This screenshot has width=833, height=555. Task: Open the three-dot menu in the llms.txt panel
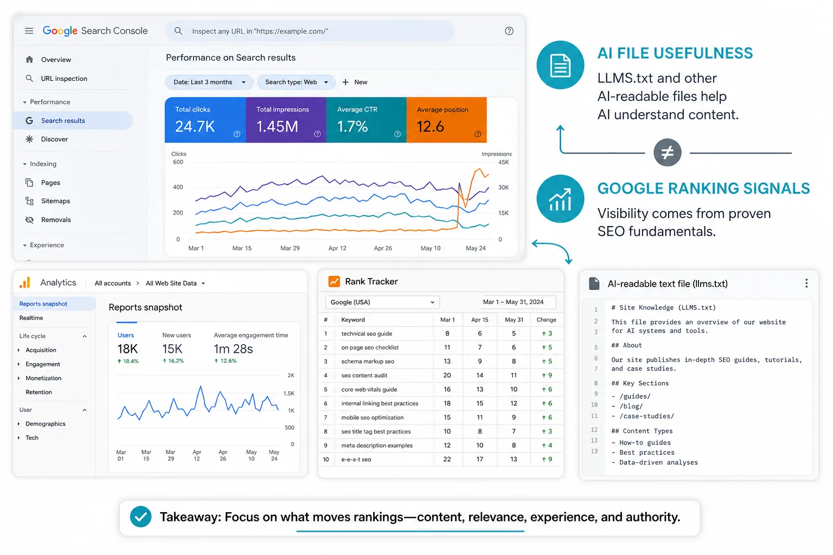[806, 283]
